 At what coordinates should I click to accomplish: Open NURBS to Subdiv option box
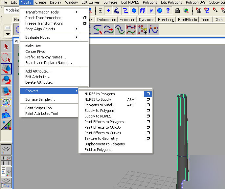[x=148, y=99]
